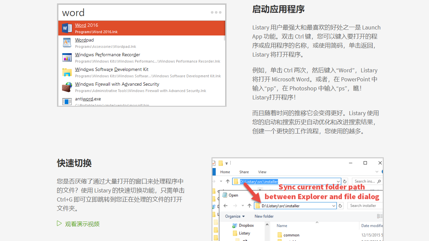Click the refresh icon beside the address bar
The height and width of the screenshot is (241, 429).
click(345, 181)
